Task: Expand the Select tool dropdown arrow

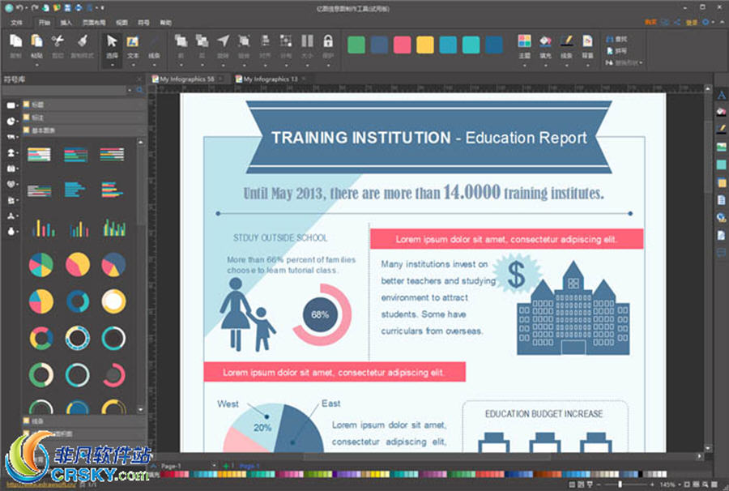Action: coord(112,65)
